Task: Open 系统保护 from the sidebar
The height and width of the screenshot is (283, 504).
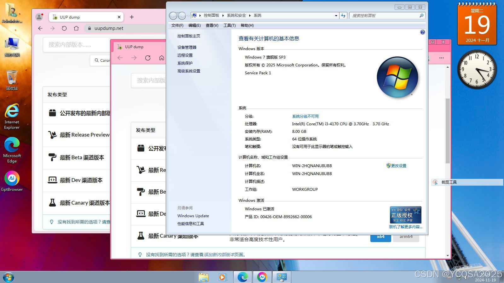Action: (185, 63)
